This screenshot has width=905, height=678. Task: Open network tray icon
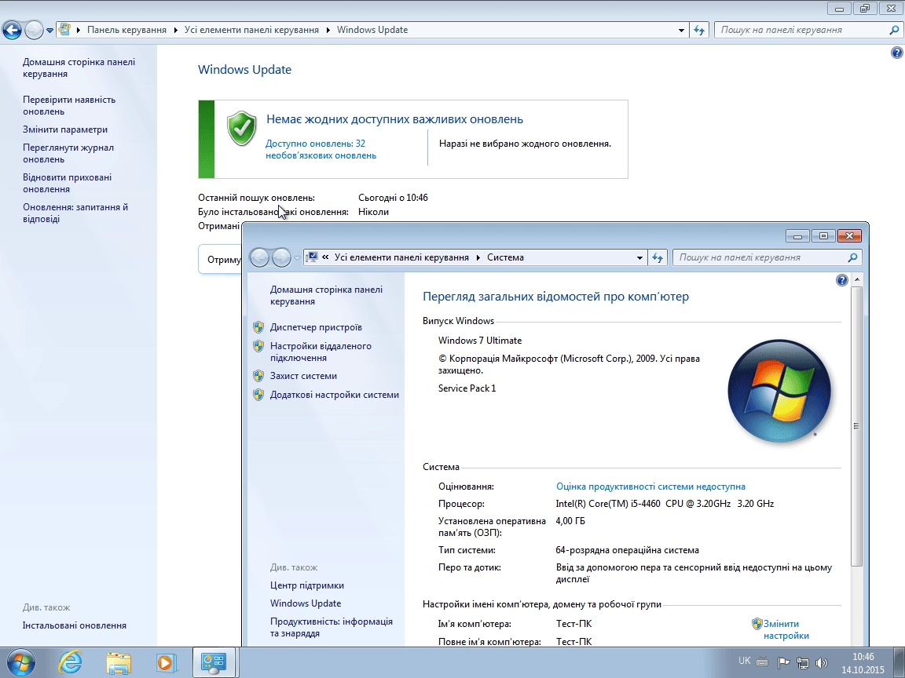802,662
